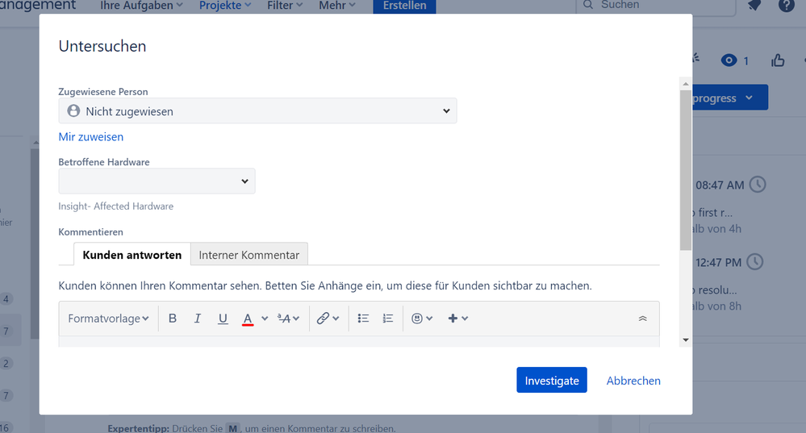
Task: Insert a numbered list
Action: point(388,319)
